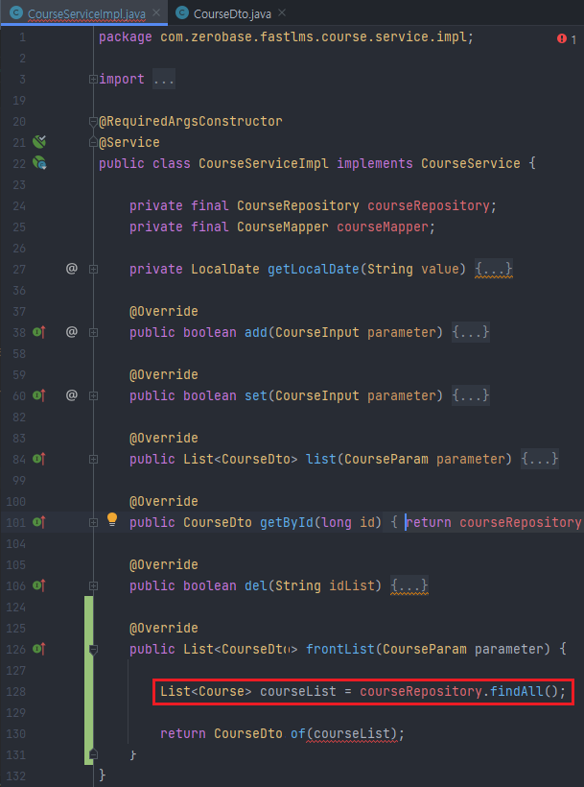Expand the folded import block
The width and height of the screenshot is (584, 787).
pyautogui.click(x=93, y=80)
